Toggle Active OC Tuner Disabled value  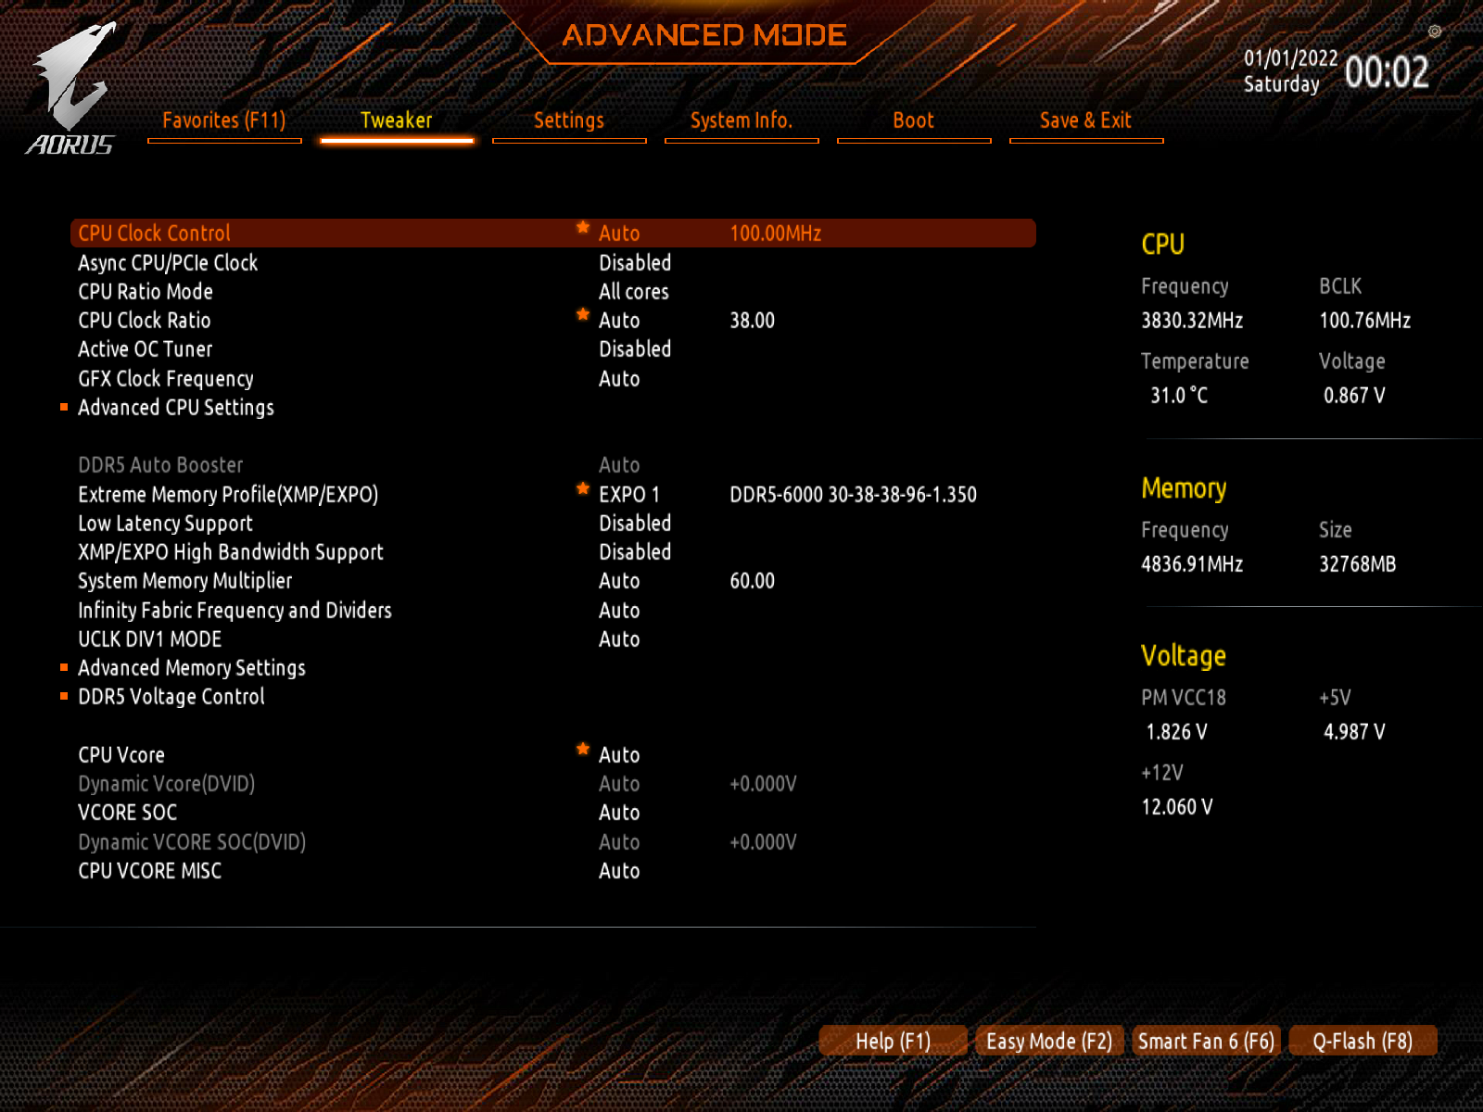[635, 349]
